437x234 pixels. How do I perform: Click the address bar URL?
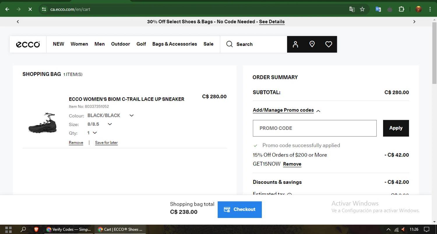[70, 9]
